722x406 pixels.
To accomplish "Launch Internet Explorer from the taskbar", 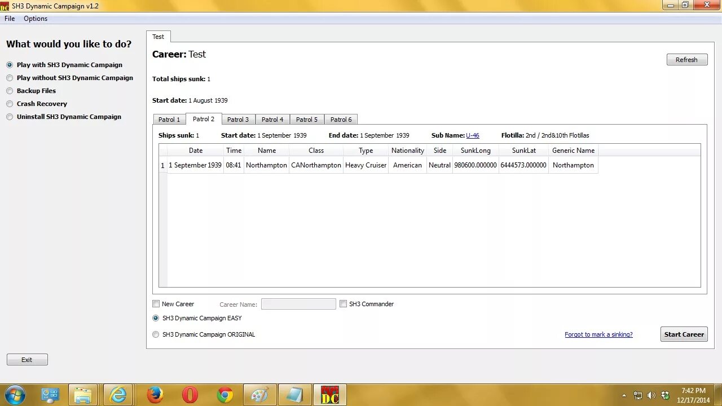I will click(x=118, y=395).
